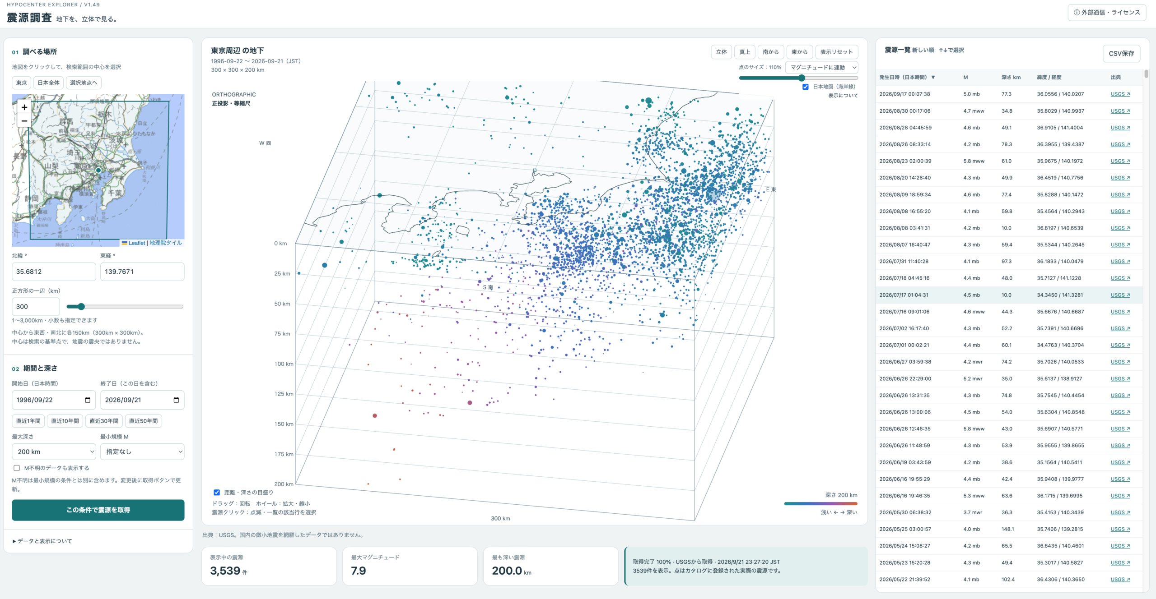Toggle the 日本地図（海岸線）checkbox
The image size is (1156, 599).
805,87
